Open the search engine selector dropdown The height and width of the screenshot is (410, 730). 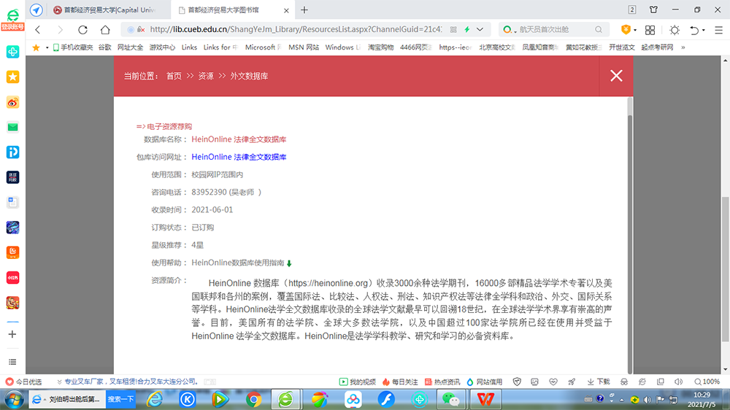point(510,29)
